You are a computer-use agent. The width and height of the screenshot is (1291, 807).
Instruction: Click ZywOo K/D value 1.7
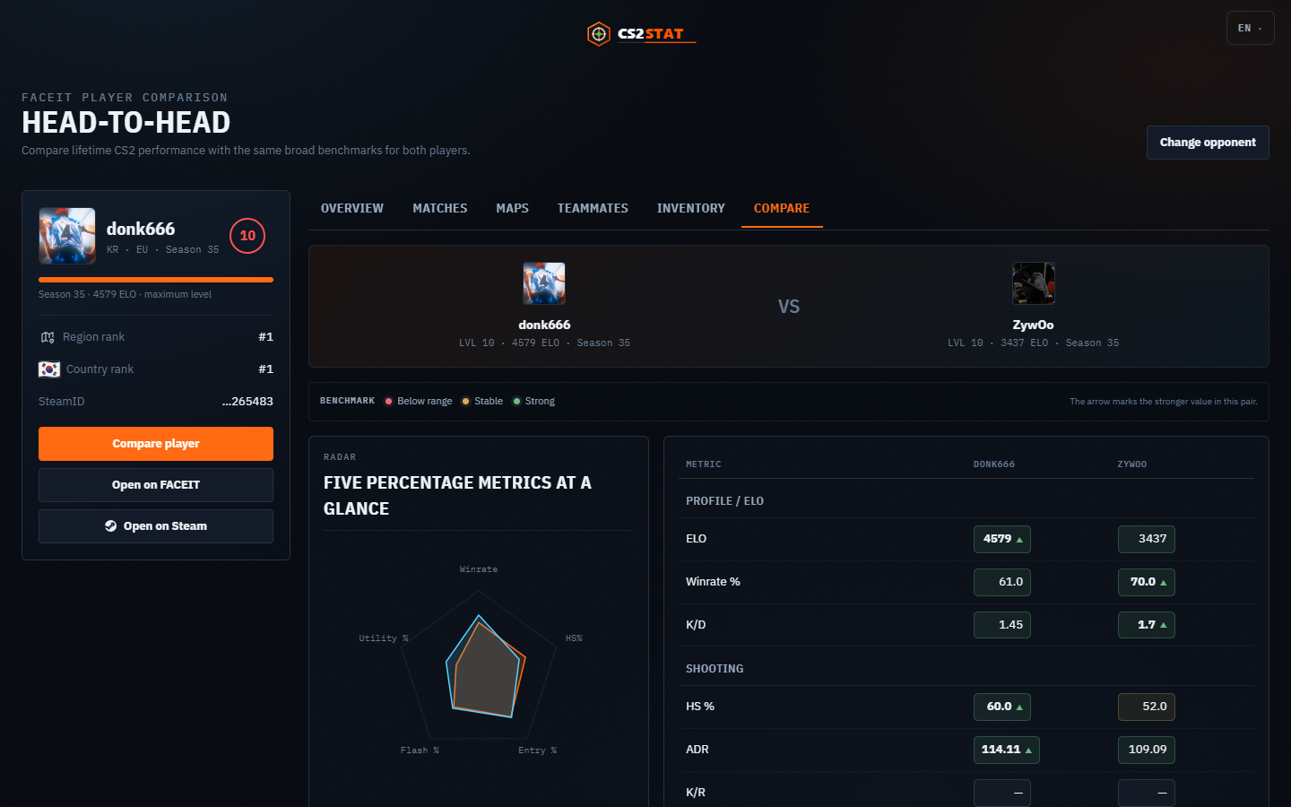1147,625
